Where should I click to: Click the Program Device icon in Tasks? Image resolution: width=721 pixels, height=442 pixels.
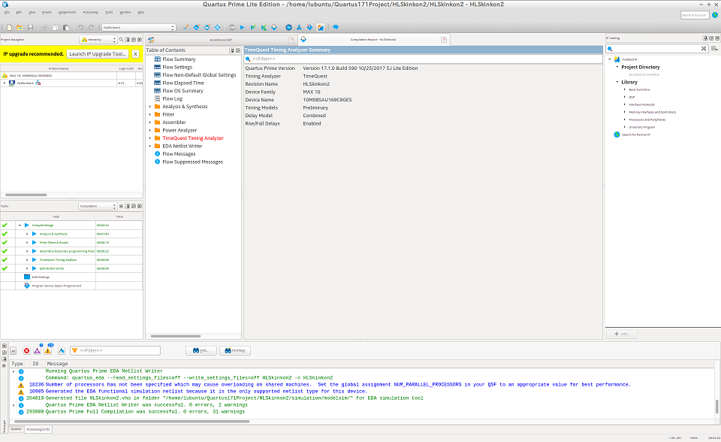(x=27, y=286)
